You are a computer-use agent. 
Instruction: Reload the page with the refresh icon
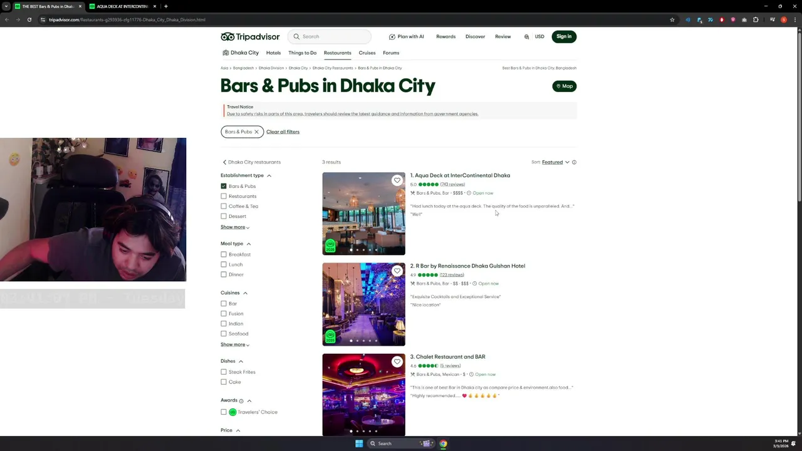pyautogui.click(x=29, y=19)
